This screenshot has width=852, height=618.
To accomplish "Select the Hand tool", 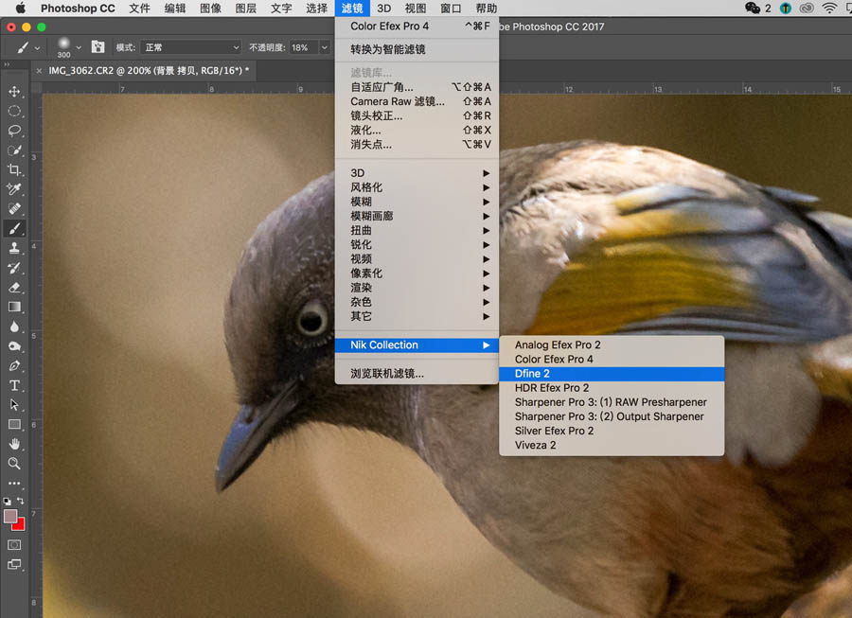I will [14, 444].
